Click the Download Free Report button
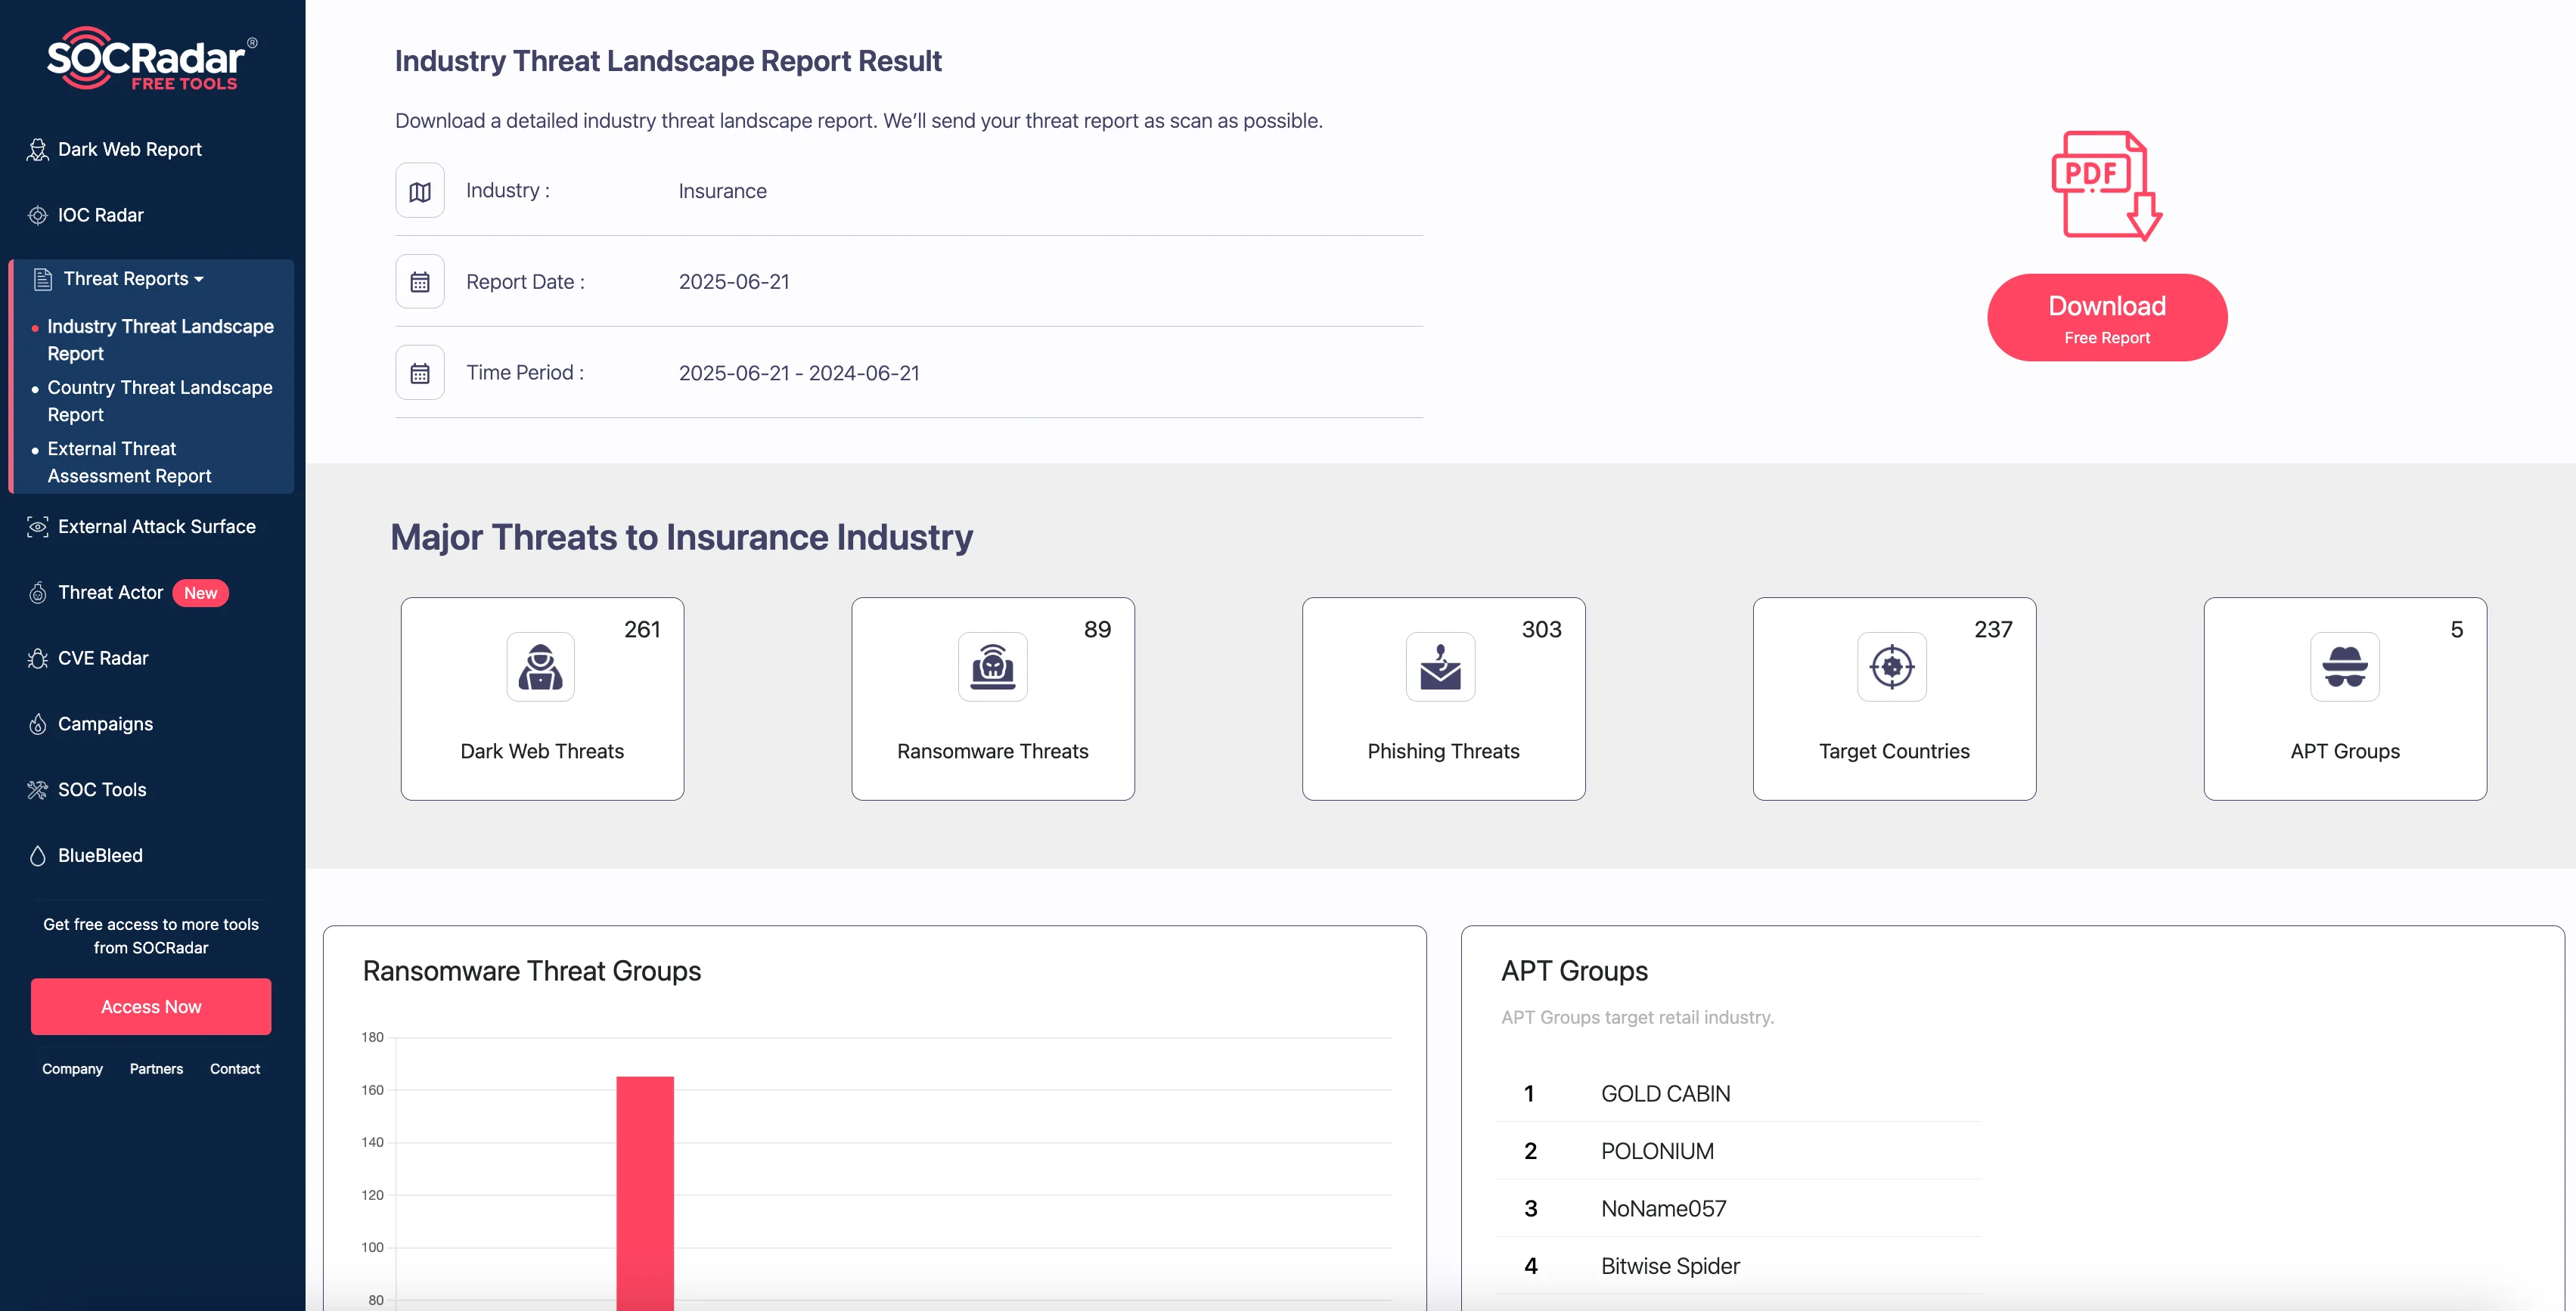This screenshot has width=2576, height=1311. [x=2107, y=318]
